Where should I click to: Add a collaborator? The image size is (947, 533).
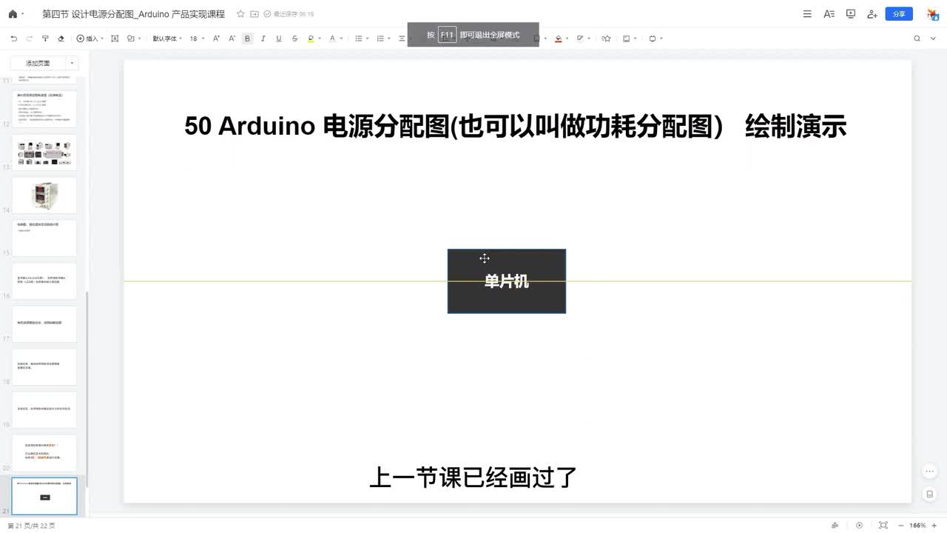872,14
